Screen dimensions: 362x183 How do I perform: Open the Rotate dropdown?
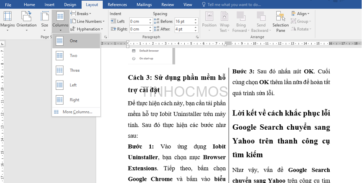[x=301, y=29]
